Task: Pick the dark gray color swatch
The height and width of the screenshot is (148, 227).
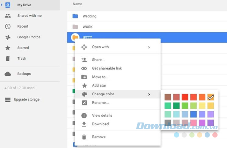Action: pyautogui.click(x=168, y=123)
